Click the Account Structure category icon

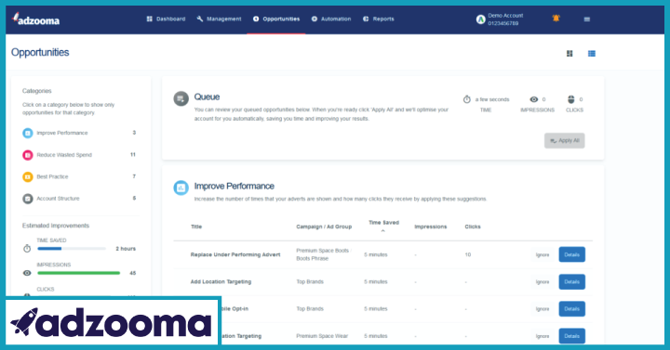(27, 199)
